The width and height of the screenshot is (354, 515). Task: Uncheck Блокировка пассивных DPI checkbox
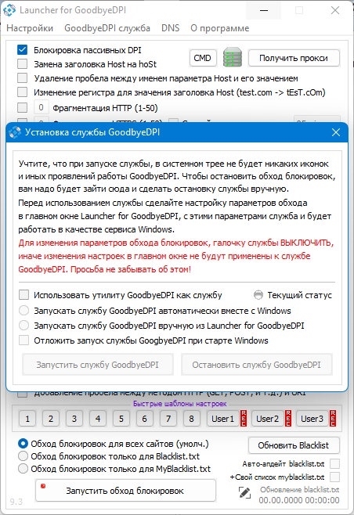click(23, 50)
